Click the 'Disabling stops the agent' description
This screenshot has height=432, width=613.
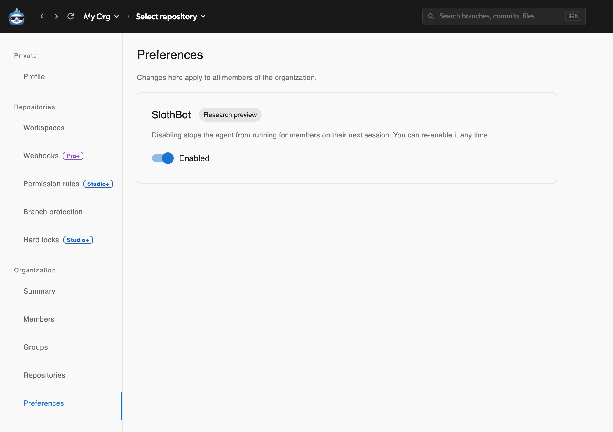point(321,135)
